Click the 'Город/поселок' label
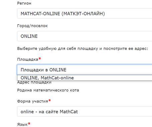Viewport: 152px width, 127px height. 32,26
